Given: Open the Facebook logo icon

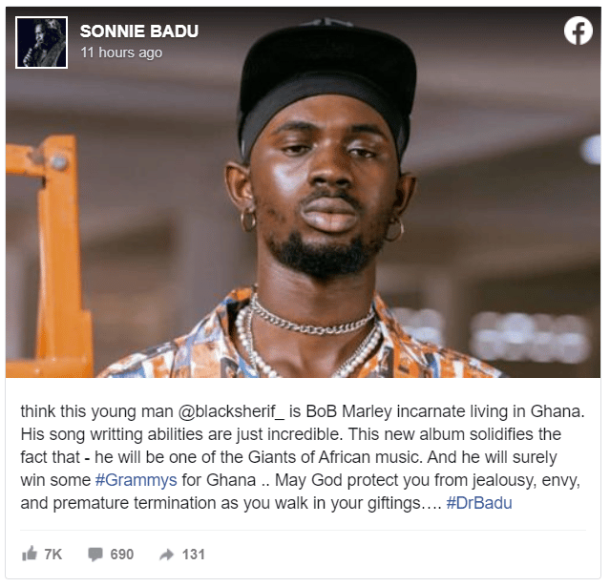Looking at the screenshot, I should coord(578,31).
